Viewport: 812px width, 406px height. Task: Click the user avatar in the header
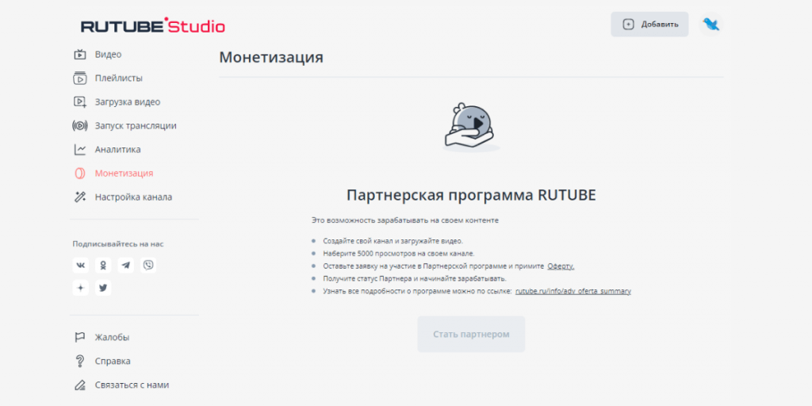[710, 25]
